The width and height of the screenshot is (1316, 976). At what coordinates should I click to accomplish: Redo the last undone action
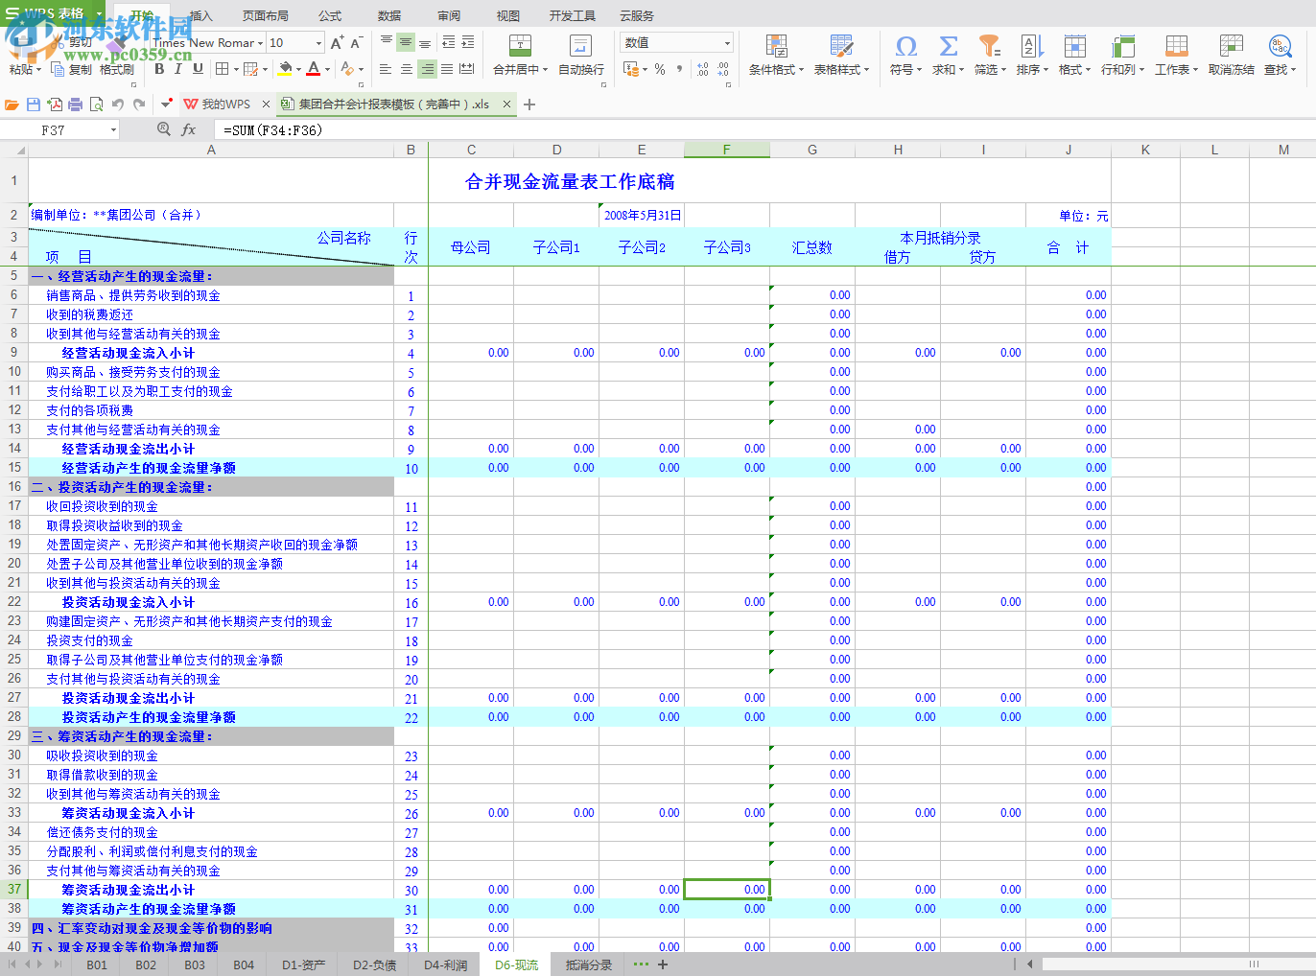click(x=139, y=105)
